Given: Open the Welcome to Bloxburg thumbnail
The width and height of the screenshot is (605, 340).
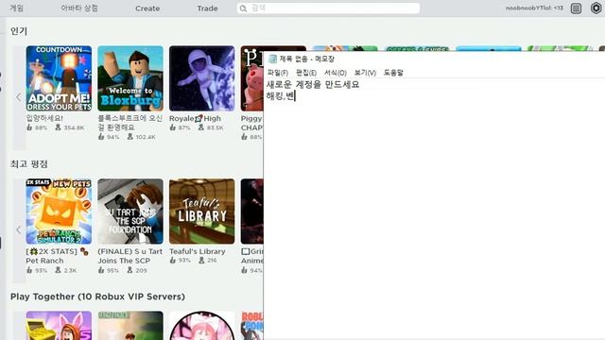Looking at the screenshot, I should tap(130, 78).
